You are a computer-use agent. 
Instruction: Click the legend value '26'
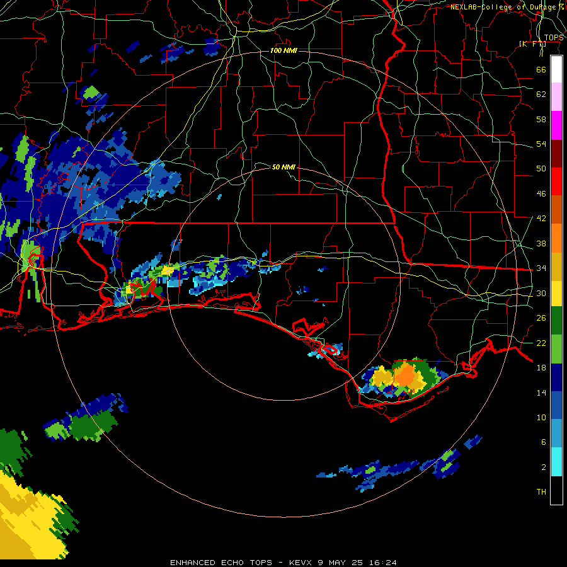[541, 318]
